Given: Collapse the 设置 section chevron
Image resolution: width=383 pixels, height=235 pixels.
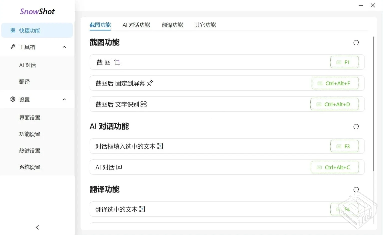Looking at the screenshot, I should tap(64, 99).
